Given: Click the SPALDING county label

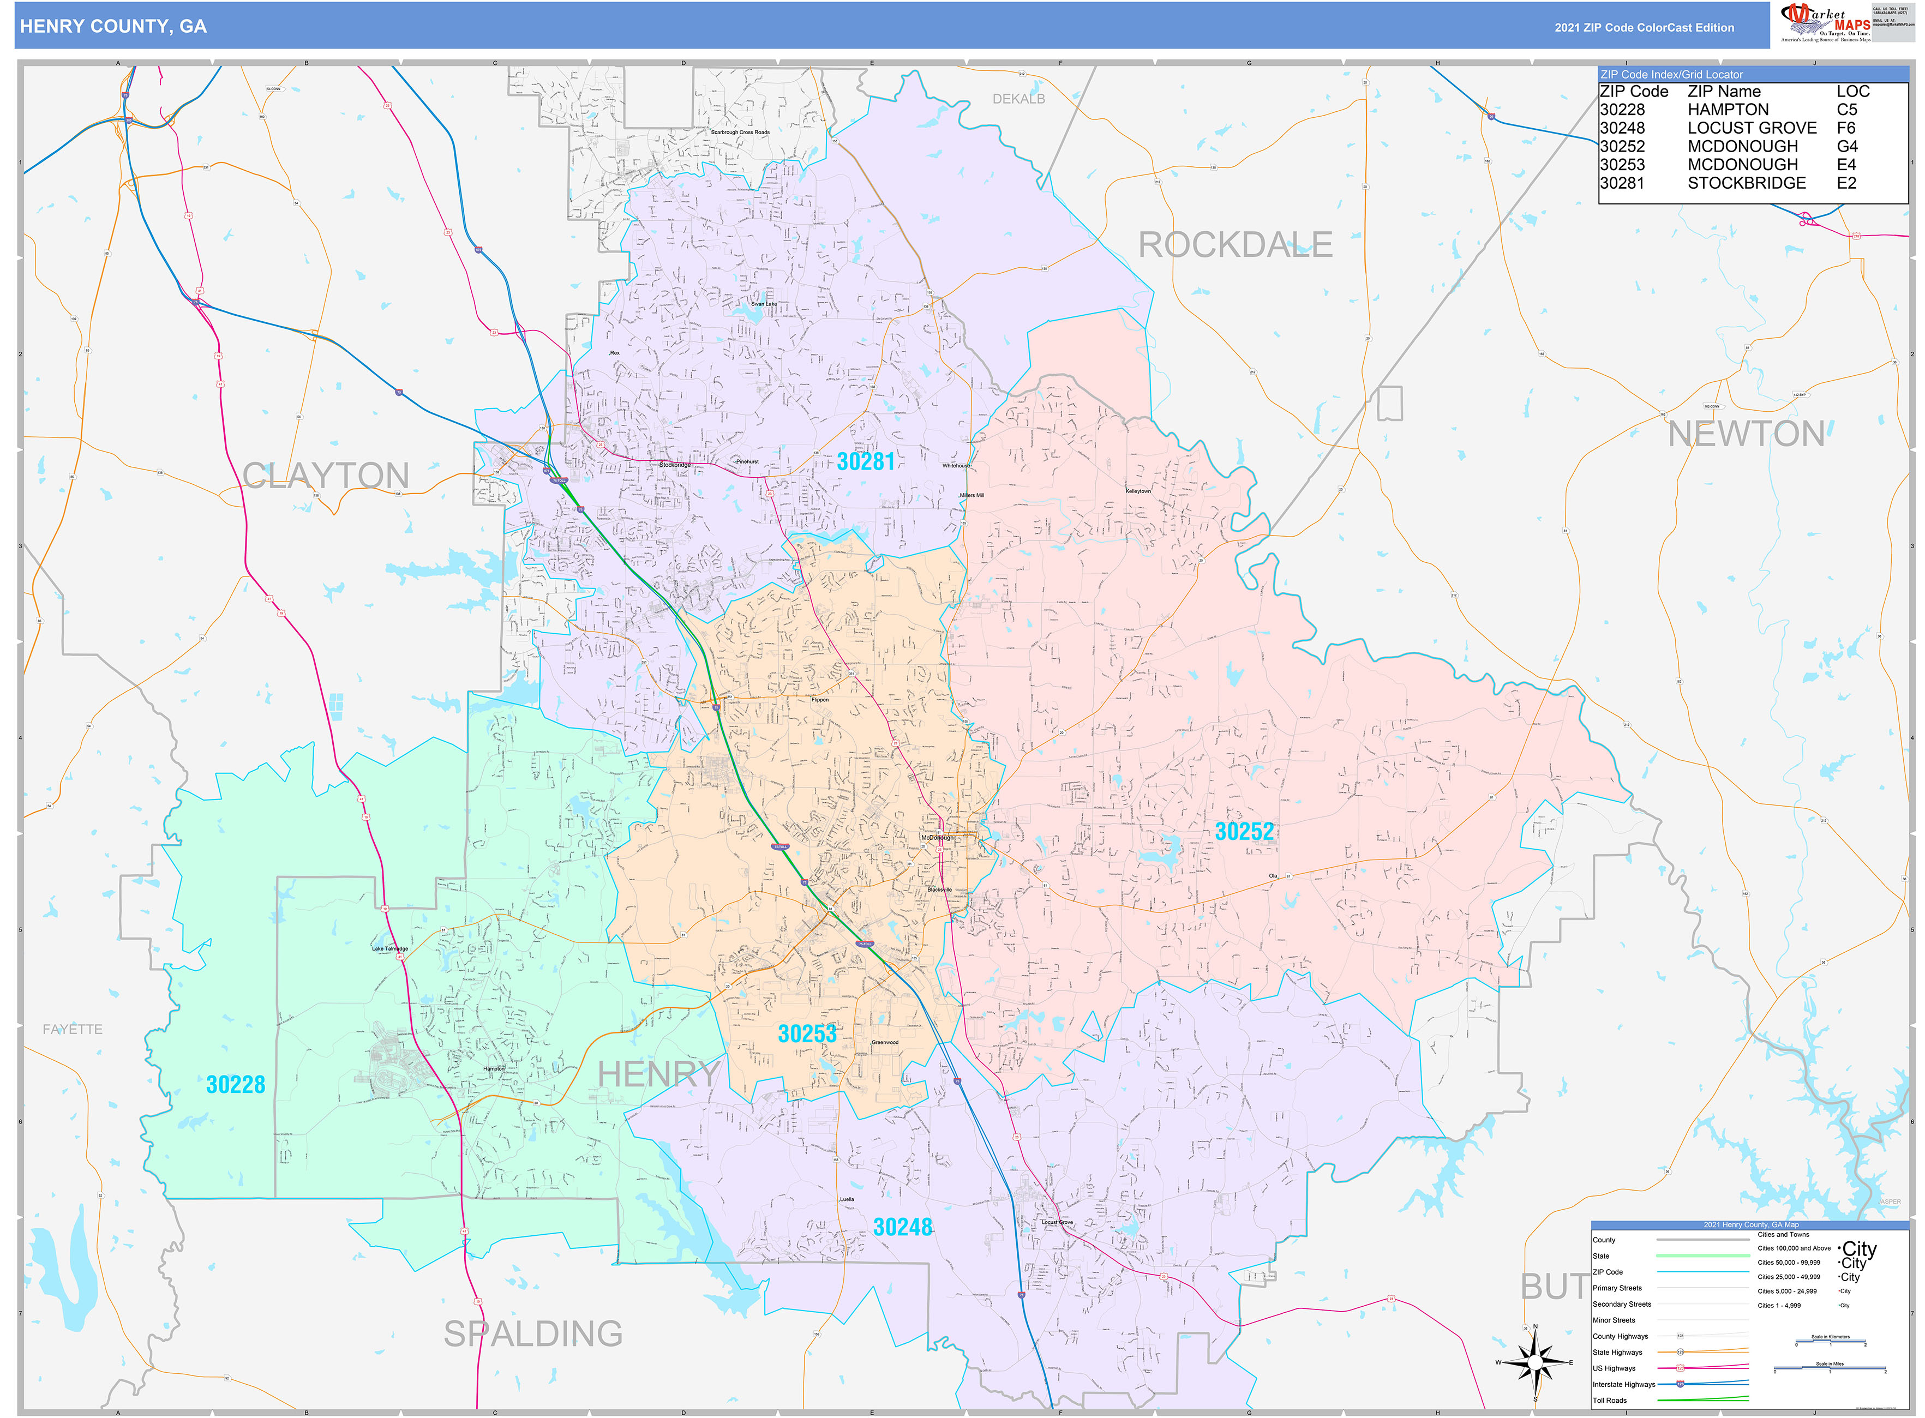Looking at the screenshot, I should point(533,1334).
